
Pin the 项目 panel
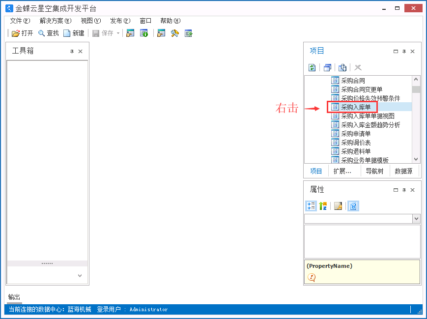coord(404,51)
